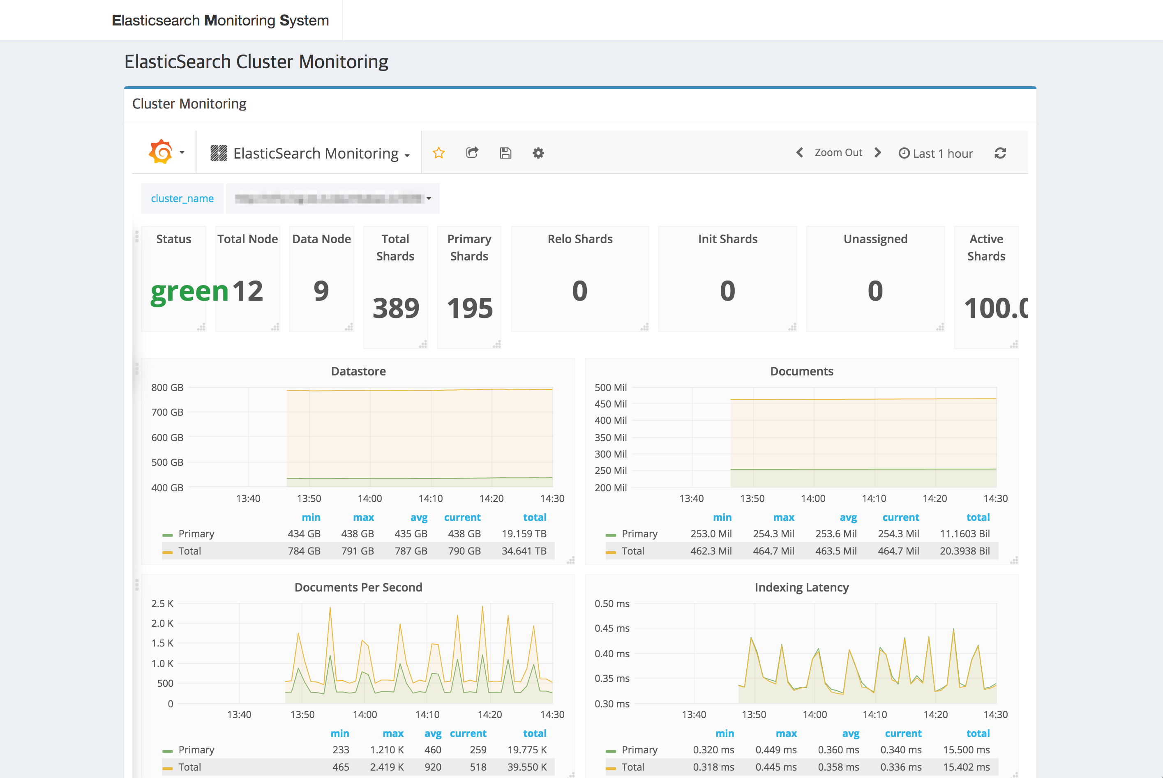The width and height of the screenshot is (1163, 778).
Task: Click the Status panel resize handle
Action: pos(201,327)
